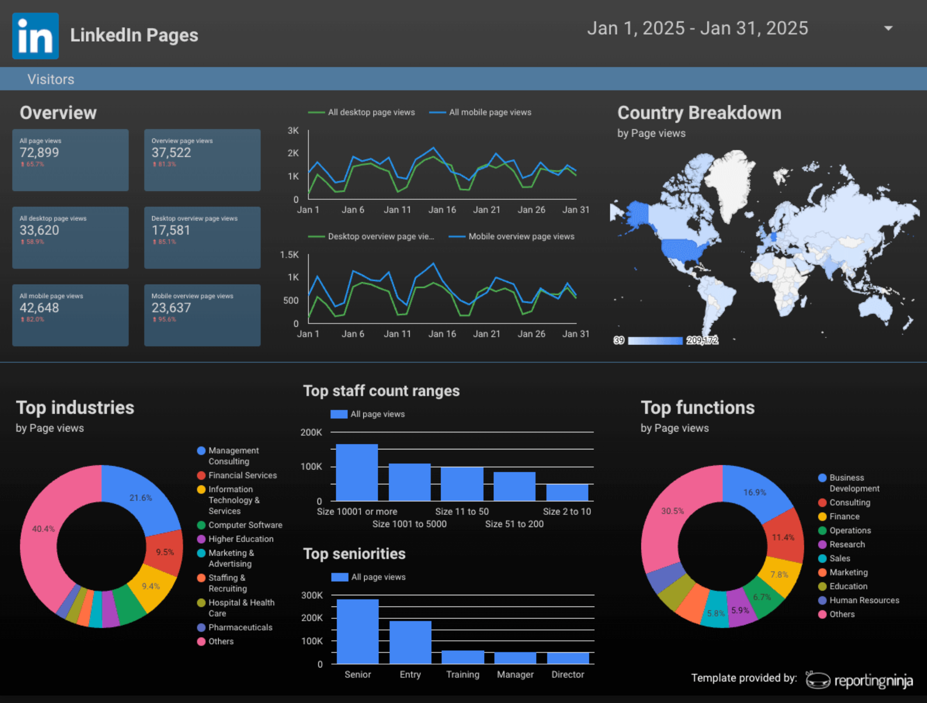The width and height of the screenshot is (927, 703).
Task: Select Business Development legend item
Action: pyautogui.click(x=849, y=483)
